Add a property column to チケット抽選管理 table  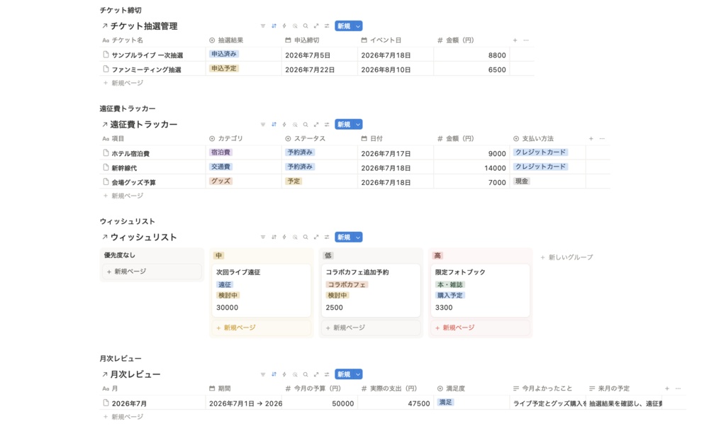point(515,40)
